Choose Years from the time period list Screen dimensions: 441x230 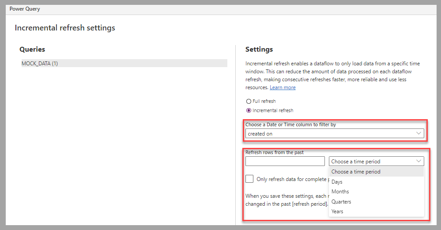click(376, 211)
